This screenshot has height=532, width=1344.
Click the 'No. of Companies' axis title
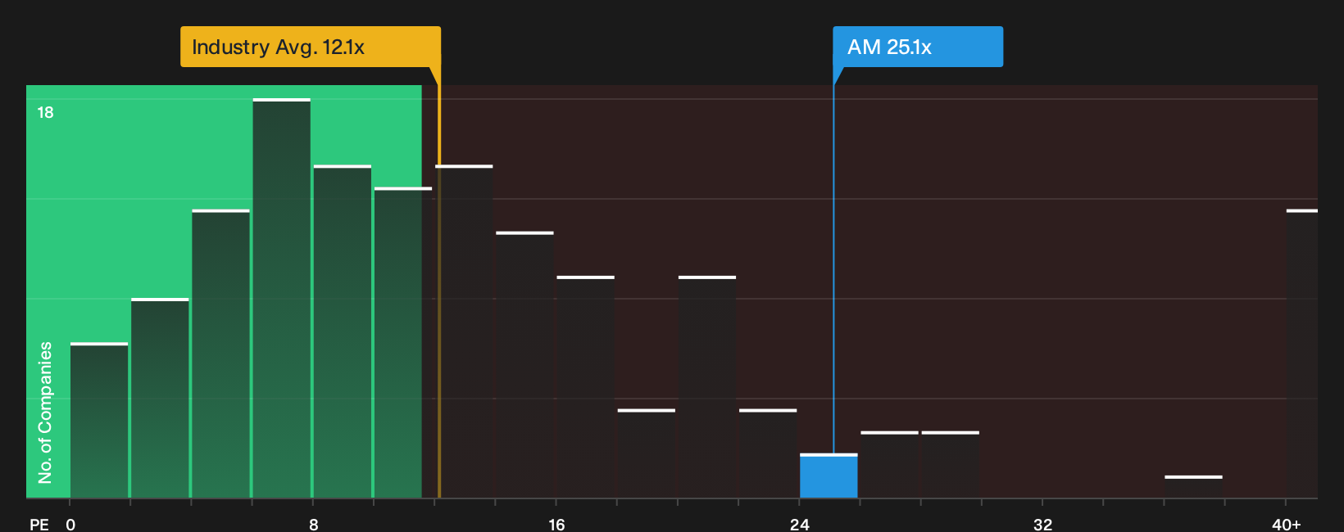pos(45,412)
